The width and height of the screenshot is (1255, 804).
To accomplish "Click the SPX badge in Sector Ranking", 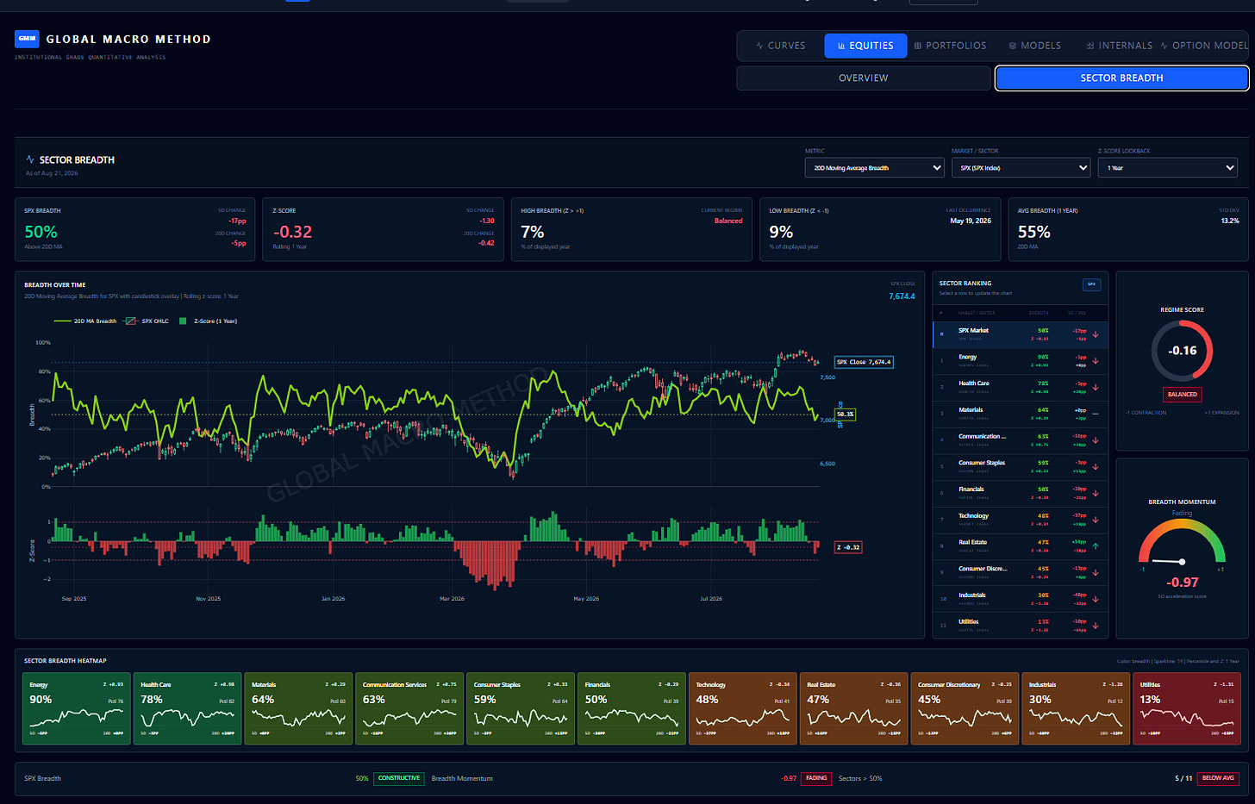I will (x=1091, y=284).
